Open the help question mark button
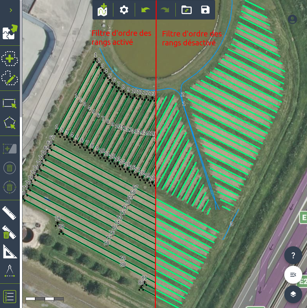The height and width of the screenshot is (308, 307). (293, 255)
